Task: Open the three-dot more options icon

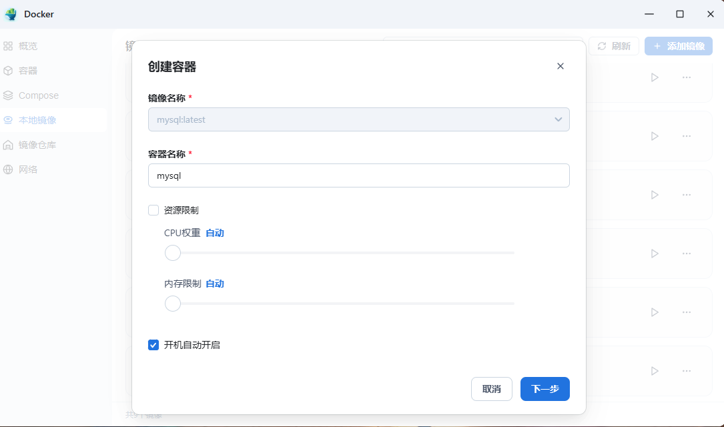Action: [x=687, y=77]
